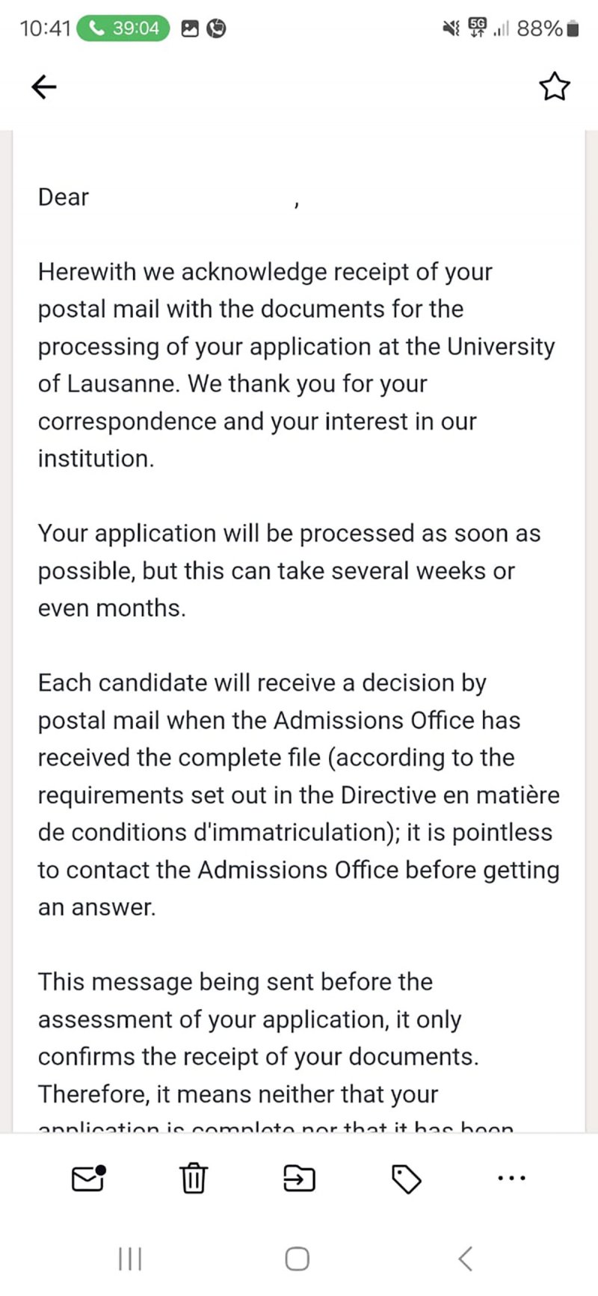Mark this email as unread
The height and width of the screenshot is (1296, 598).
click(88, 1178)
